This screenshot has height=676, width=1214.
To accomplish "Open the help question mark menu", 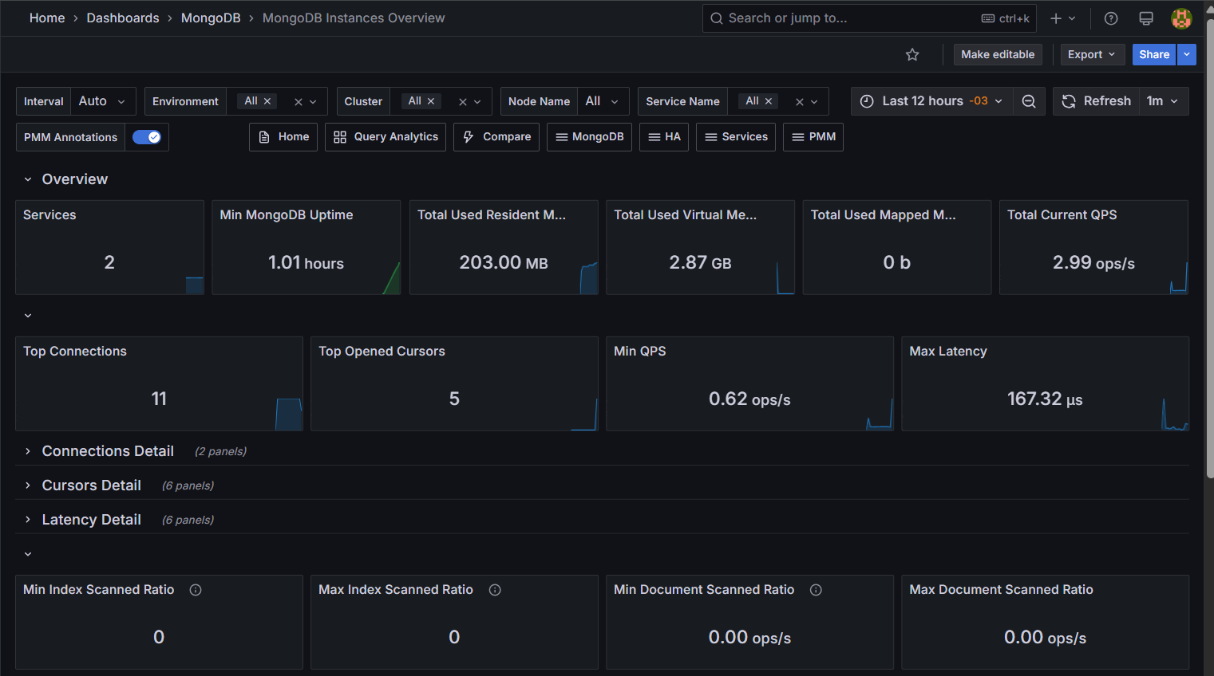I will click(x=1110, y=18).
